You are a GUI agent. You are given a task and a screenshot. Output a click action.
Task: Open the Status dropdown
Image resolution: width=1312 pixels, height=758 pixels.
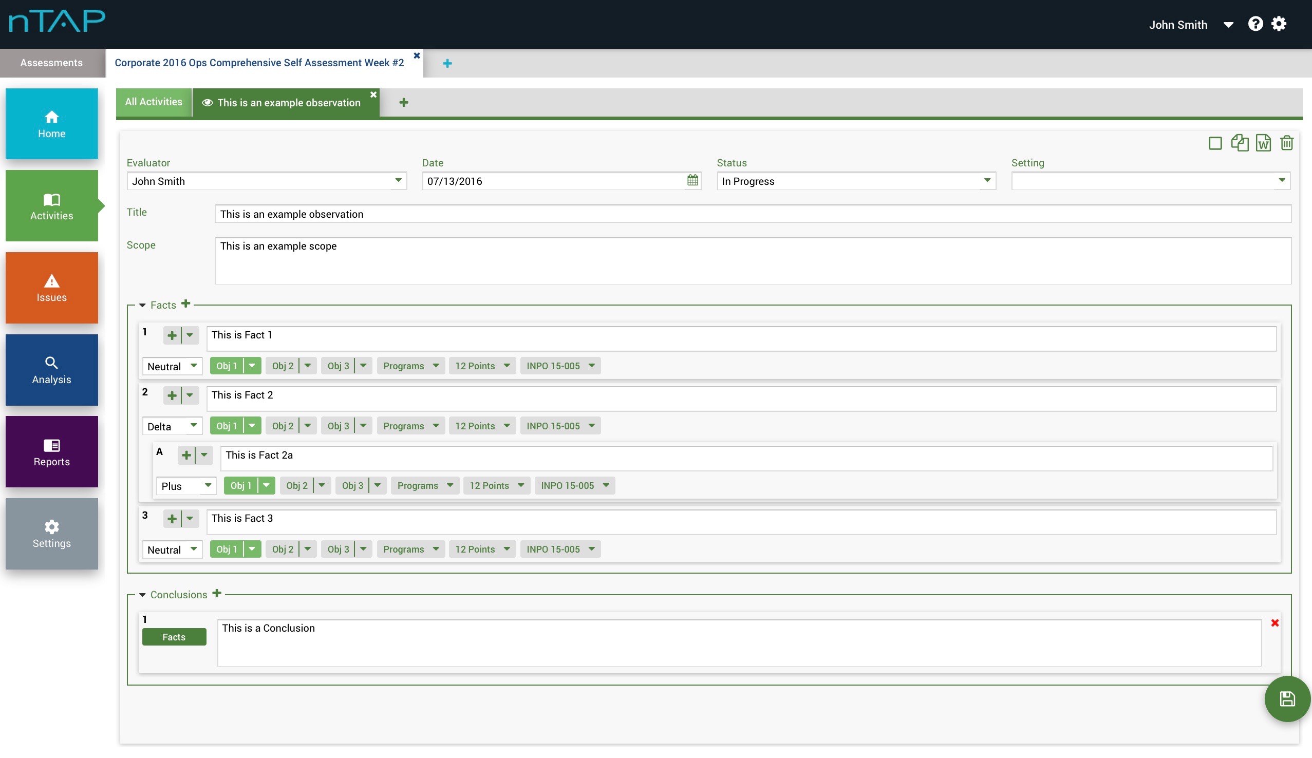[856, 181]
